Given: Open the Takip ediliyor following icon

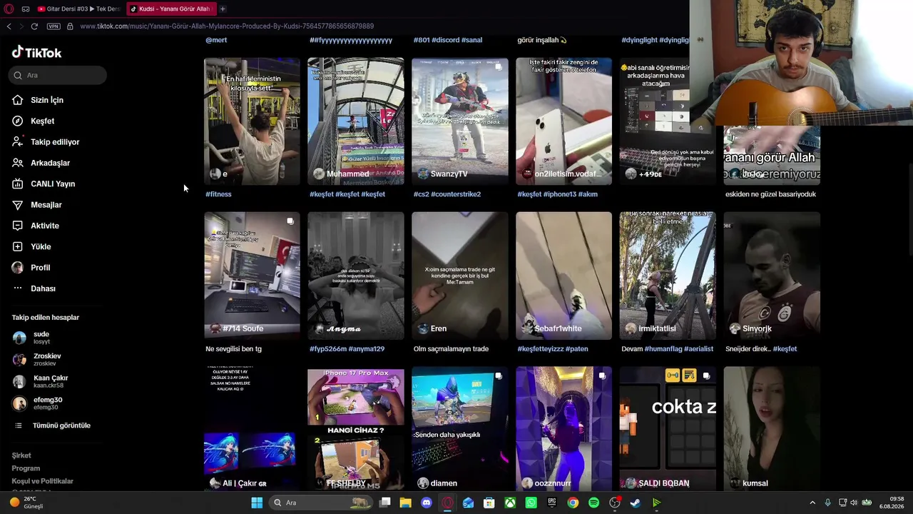Looking at the screenshot, I should 18,142.
